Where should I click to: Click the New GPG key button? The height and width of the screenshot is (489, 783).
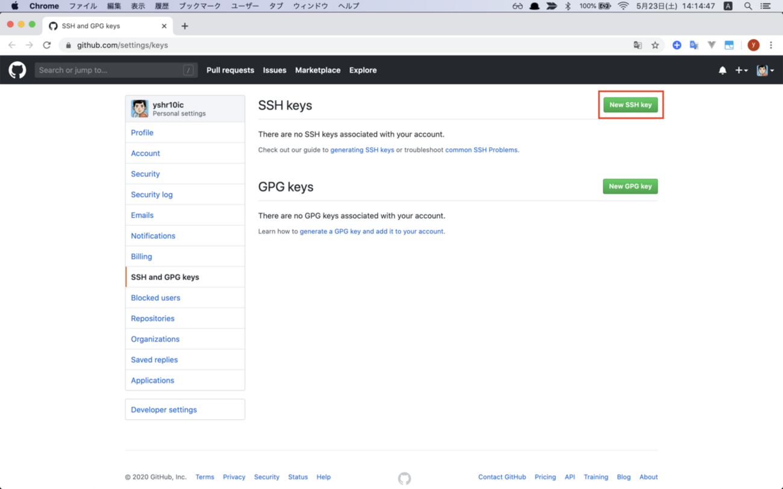(631, 186)
